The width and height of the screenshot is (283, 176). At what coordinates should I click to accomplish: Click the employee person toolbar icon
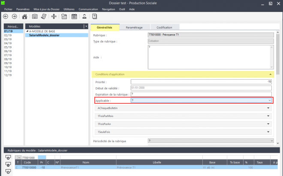(x=84, y=17)
